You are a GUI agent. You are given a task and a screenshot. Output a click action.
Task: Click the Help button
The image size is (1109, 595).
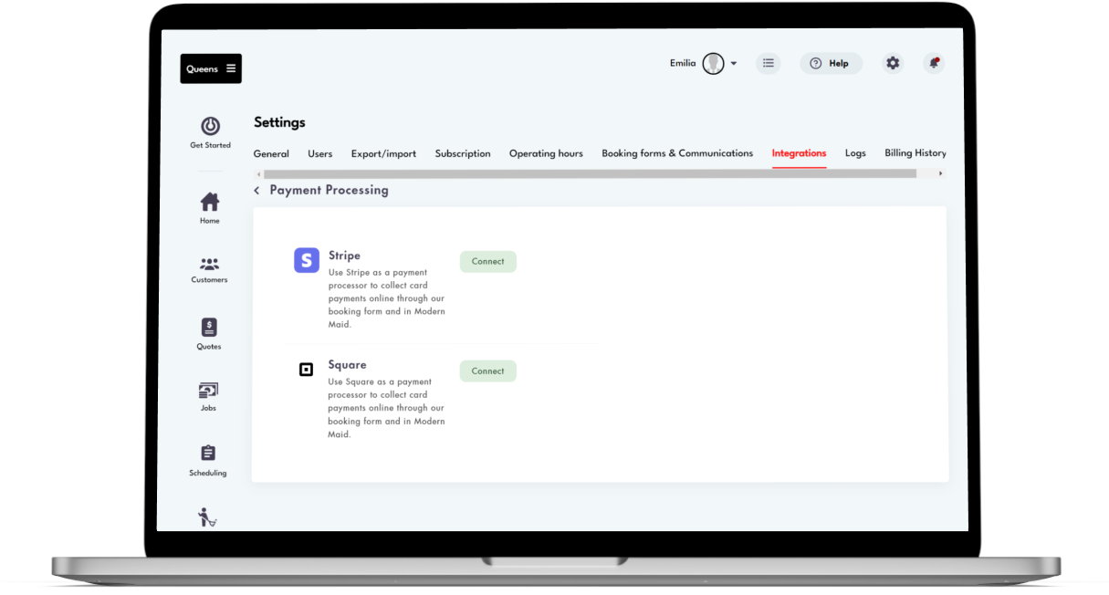(x=831, y=63)
